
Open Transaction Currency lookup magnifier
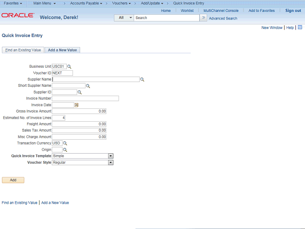65,143
